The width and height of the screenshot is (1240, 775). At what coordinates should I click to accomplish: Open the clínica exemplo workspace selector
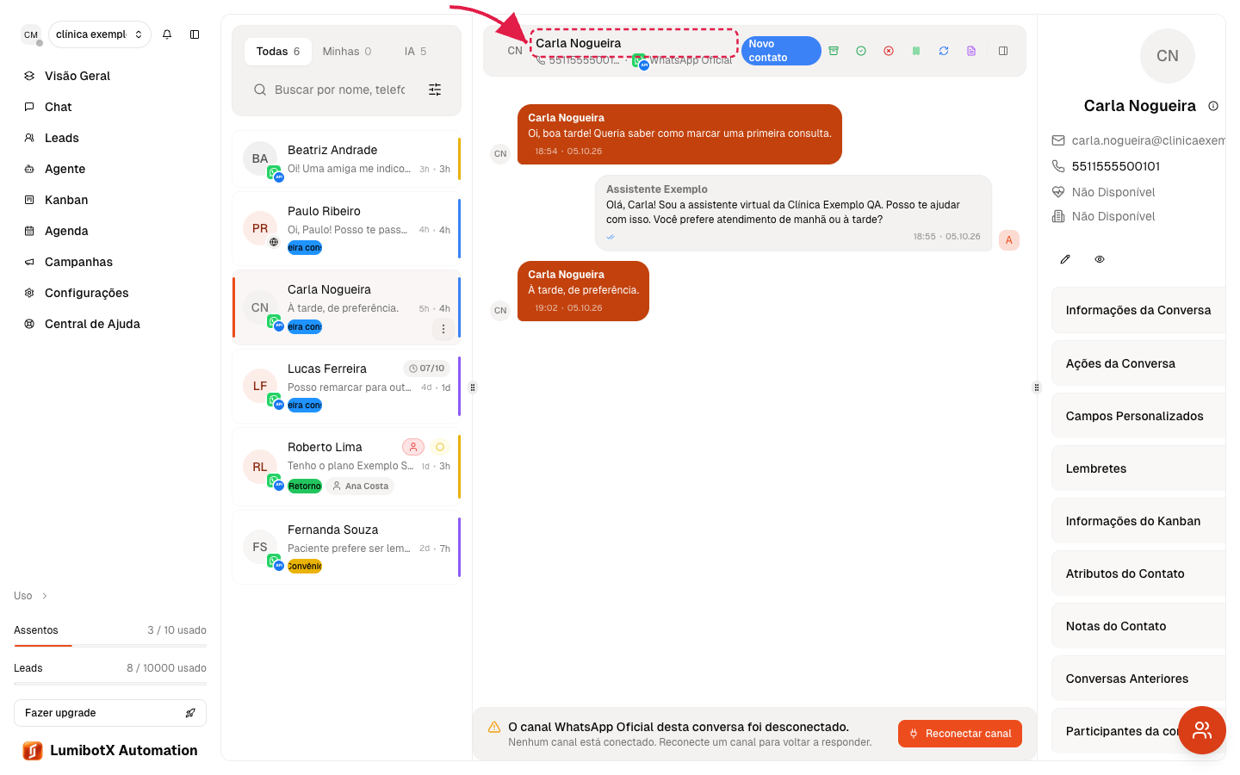pos(99,34)
